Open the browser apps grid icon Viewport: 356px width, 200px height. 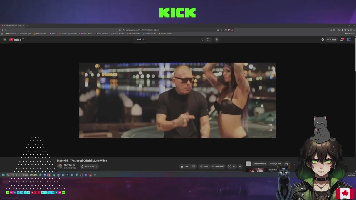[x=2, y=34]
